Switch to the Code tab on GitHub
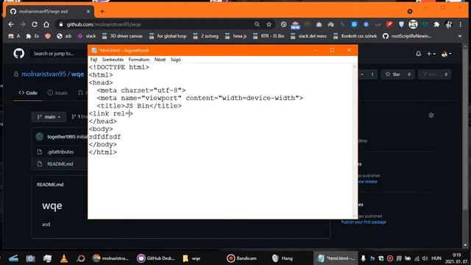Image resolution: width=471 pixels, height=265 pixels. 28,93
